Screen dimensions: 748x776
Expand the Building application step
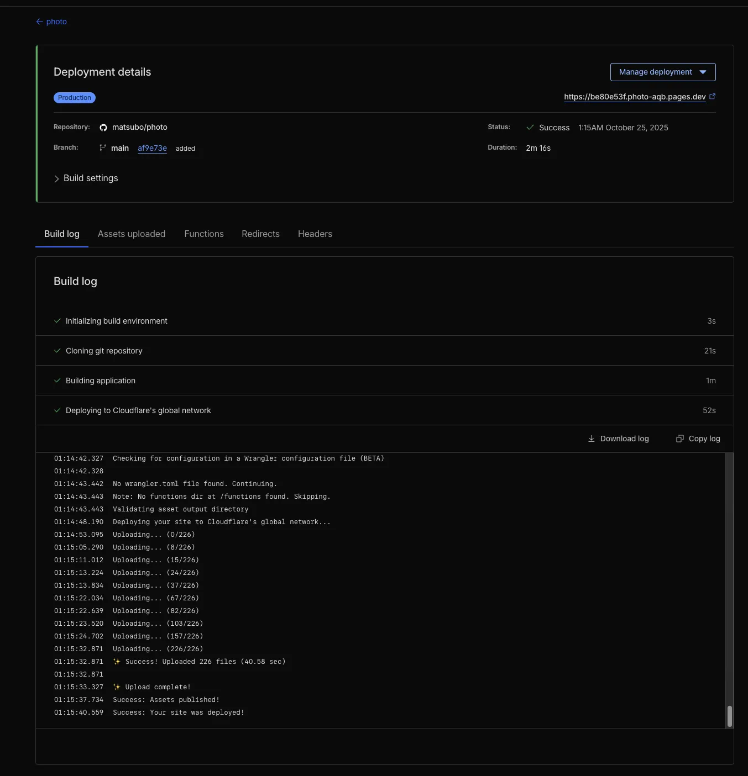(385, 381)
